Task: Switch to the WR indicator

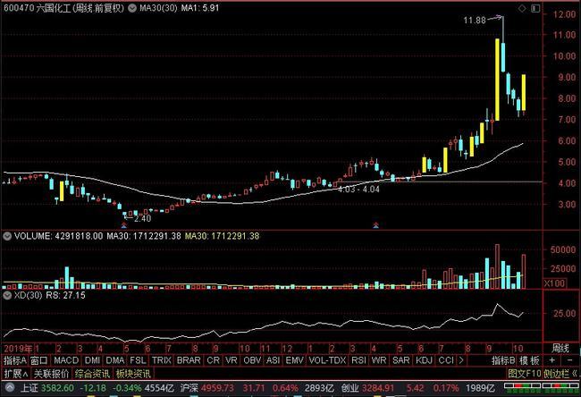Action: coord(379,360)
